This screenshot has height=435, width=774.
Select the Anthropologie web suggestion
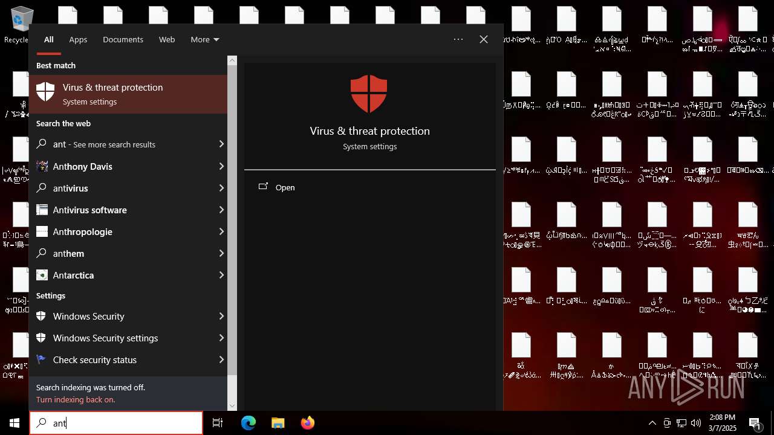tap(128, 231)
